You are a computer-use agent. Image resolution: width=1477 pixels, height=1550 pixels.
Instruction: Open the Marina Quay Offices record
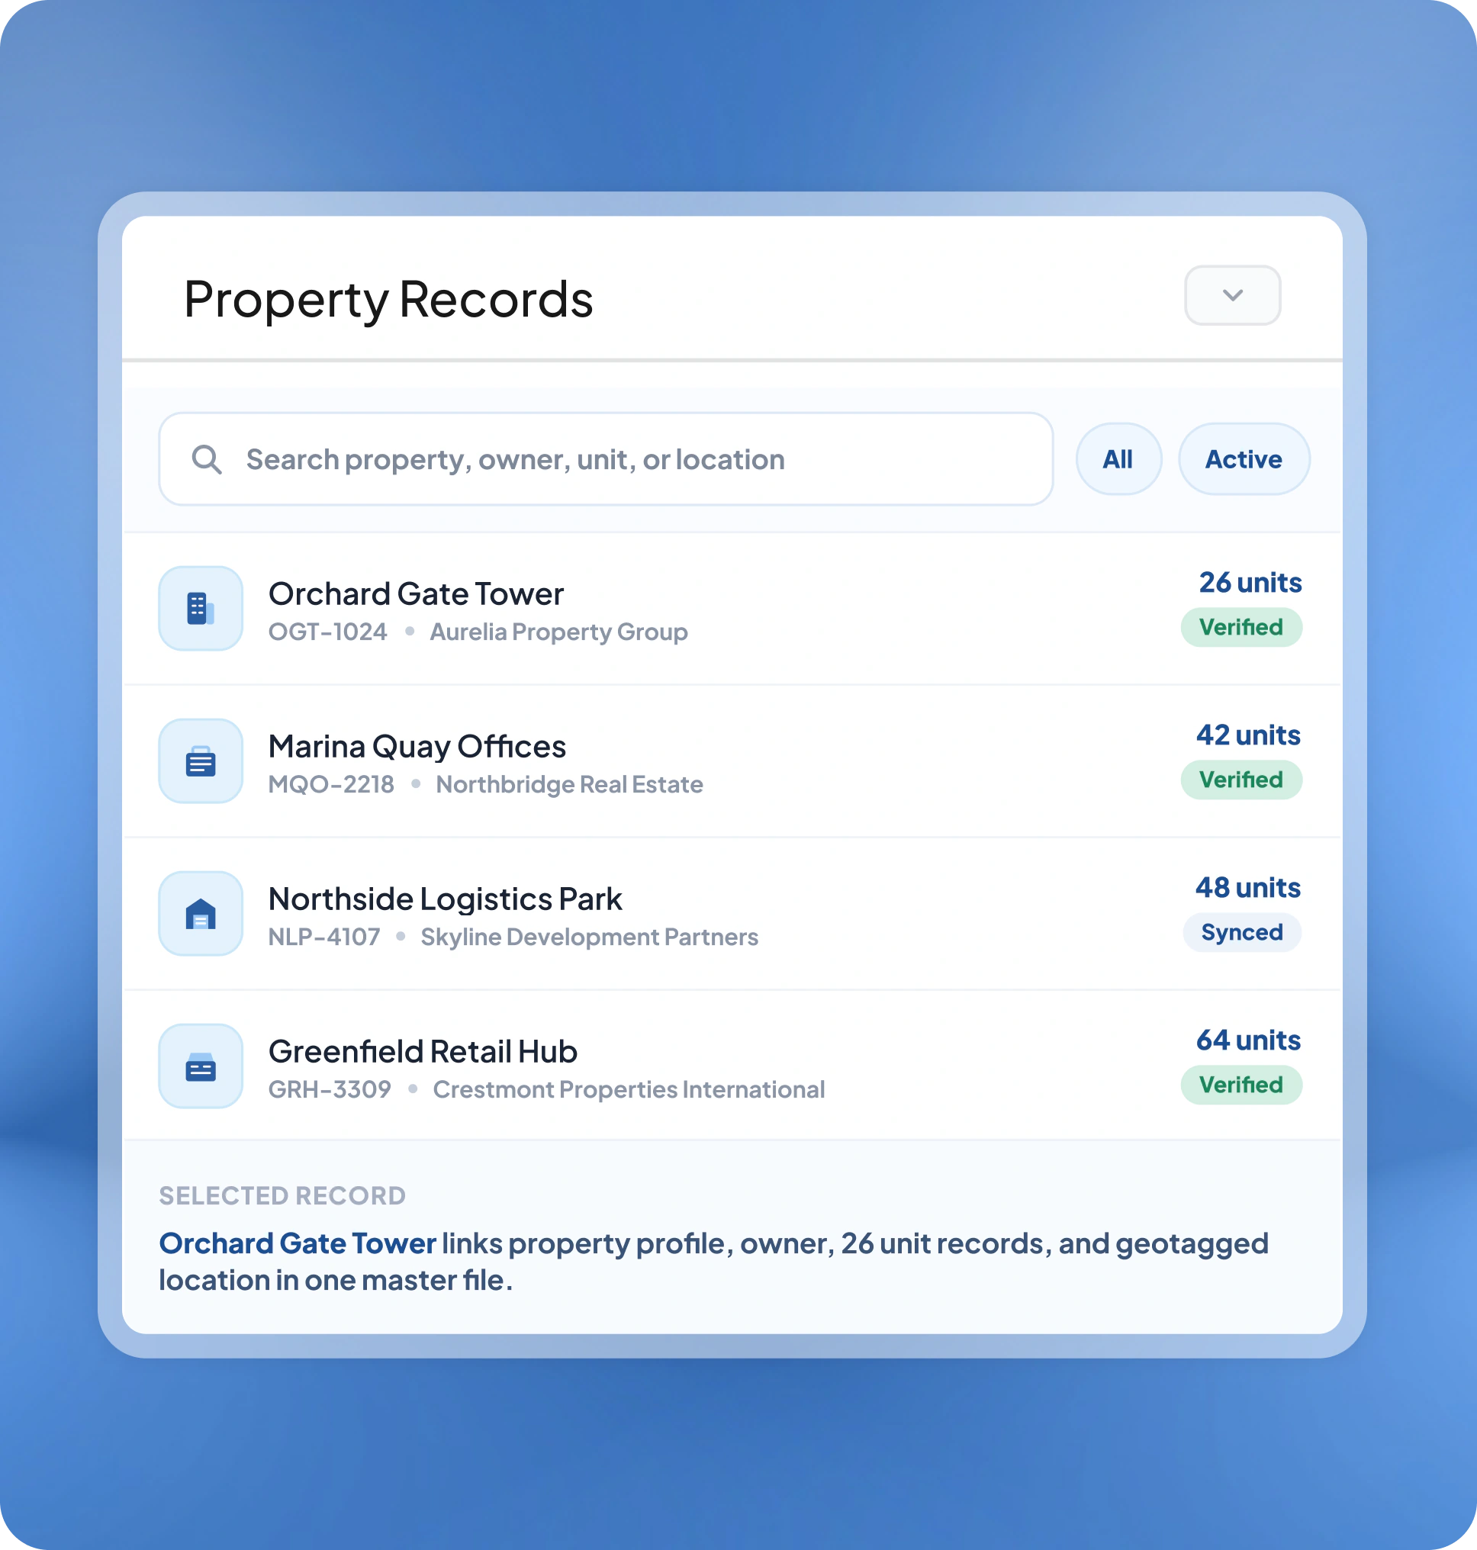732,761
